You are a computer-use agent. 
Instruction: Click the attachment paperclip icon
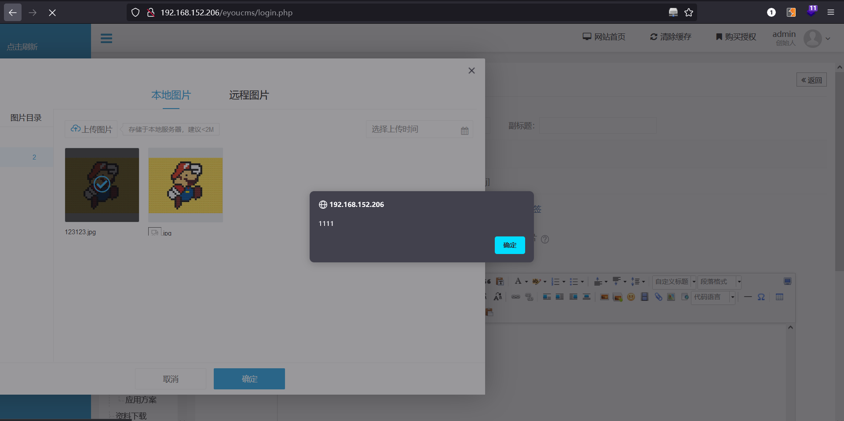coord(658,297)
